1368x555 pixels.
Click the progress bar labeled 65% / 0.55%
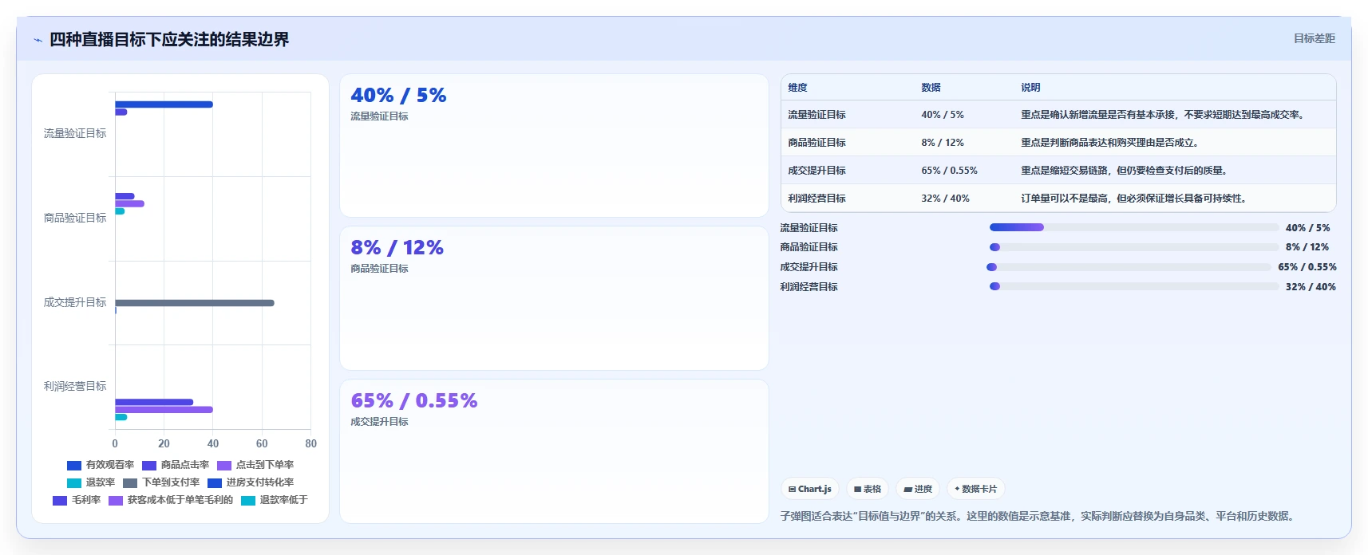1129,267
